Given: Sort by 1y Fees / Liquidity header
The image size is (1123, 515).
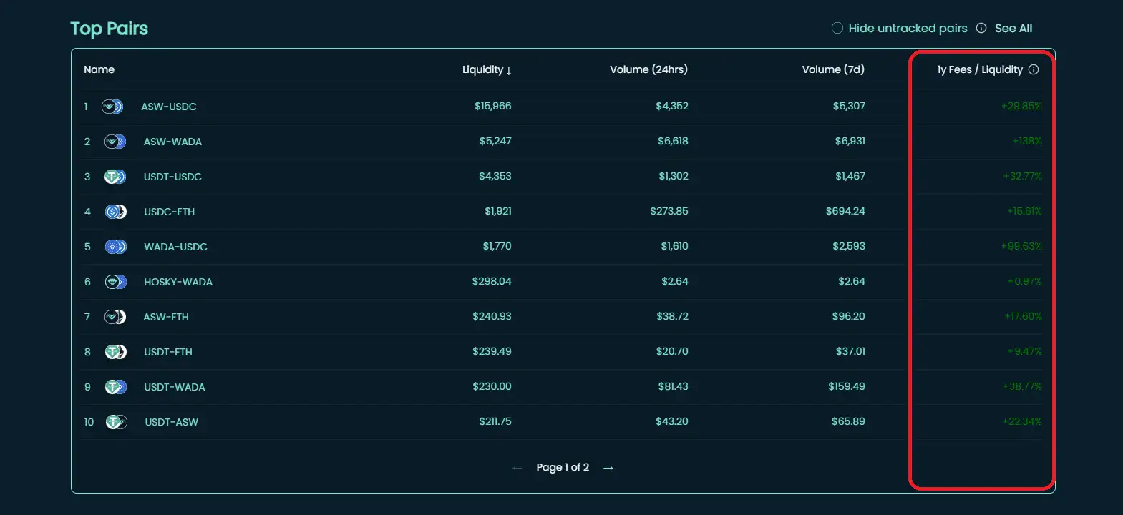Looking at the screenshot, I should click(x=979, y=69).
